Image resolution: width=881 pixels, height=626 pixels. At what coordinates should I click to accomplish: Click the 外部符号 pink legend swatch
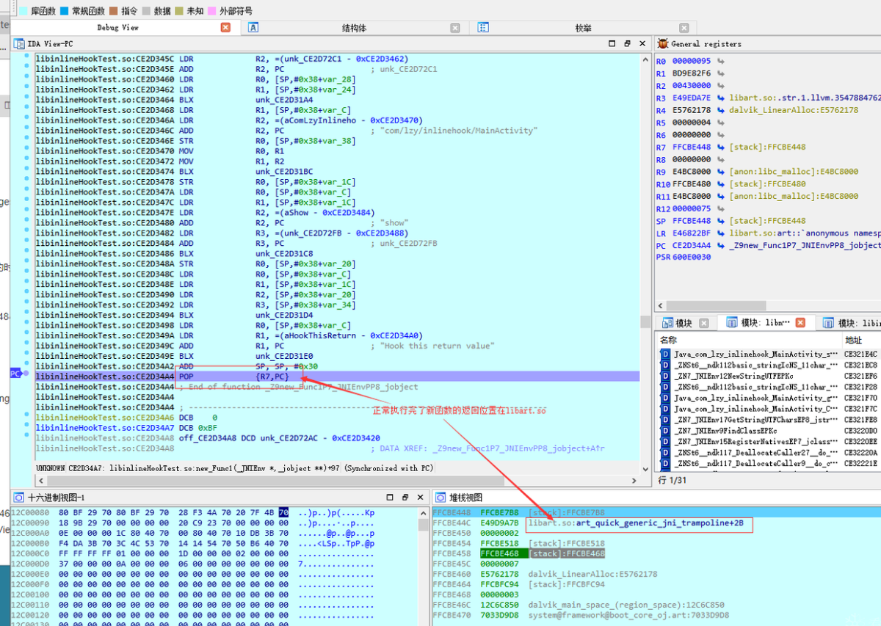click(212, 11)
